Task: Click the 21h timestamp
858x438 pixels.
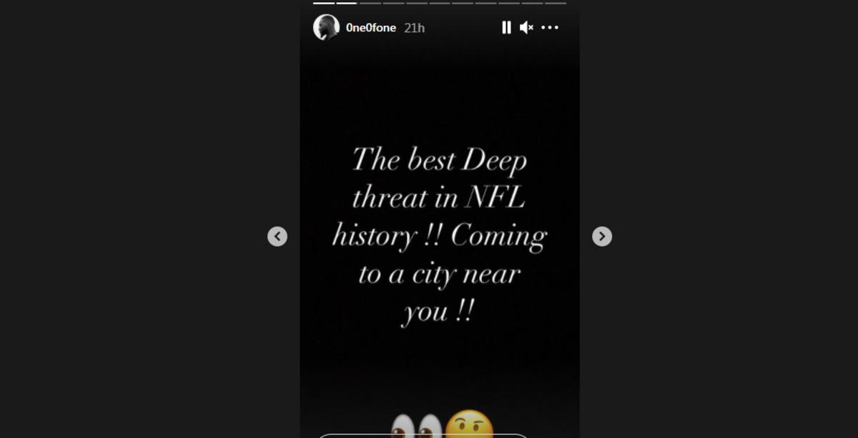Action: (x=414, y=28)
